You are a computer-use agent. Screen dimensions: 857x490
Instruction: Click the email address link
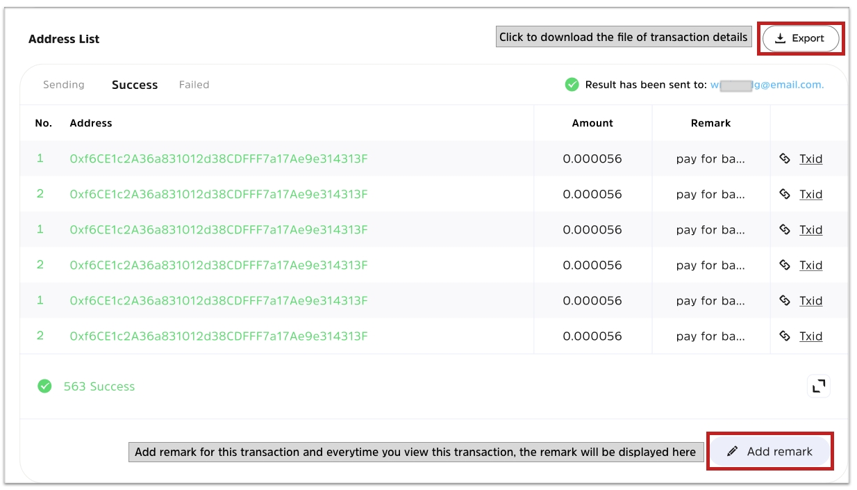point(767,85)
